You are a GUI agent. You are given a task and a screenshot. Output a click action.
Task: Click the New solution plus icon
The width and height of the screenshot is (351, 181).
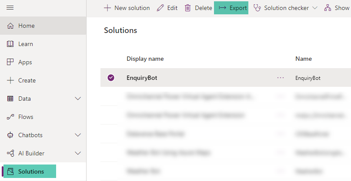tap(107, 8)
